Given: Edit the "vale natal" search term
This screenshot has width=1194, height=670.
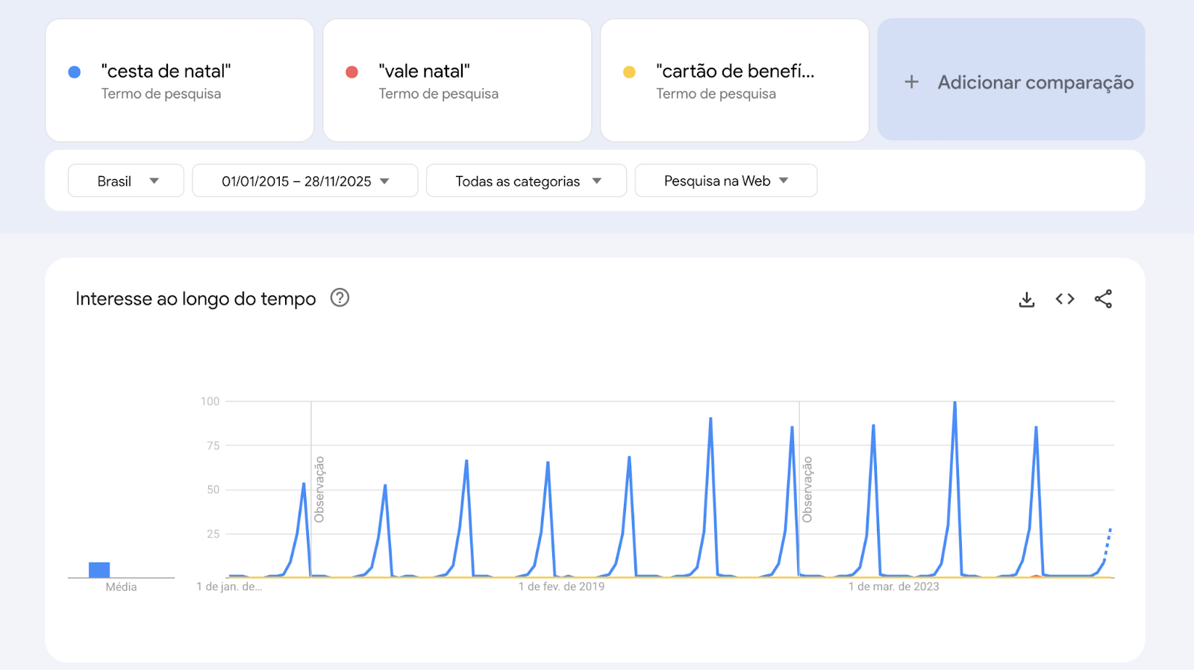Looking at the screenshot, I should pyautogui.click(x=424, y=72).
